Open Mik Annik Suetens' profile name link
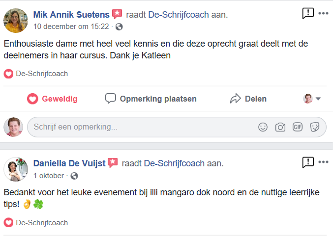This screenshot has height=236, width=333. coord(72,15)
